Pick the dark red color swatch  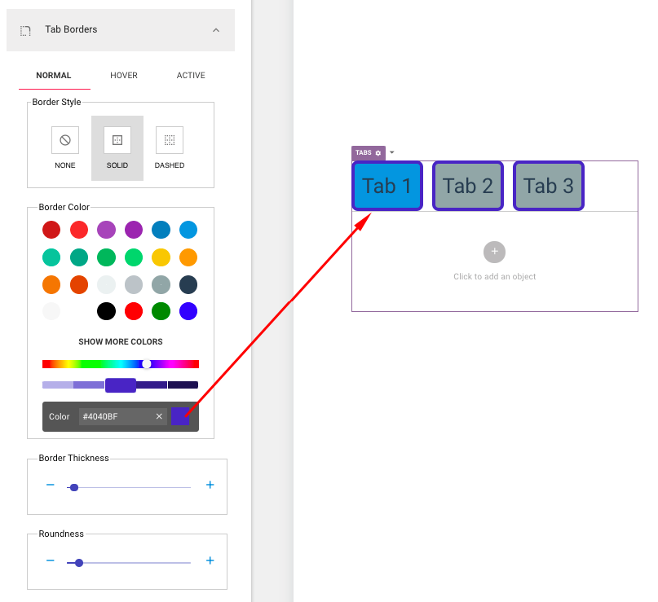point(51,230)
